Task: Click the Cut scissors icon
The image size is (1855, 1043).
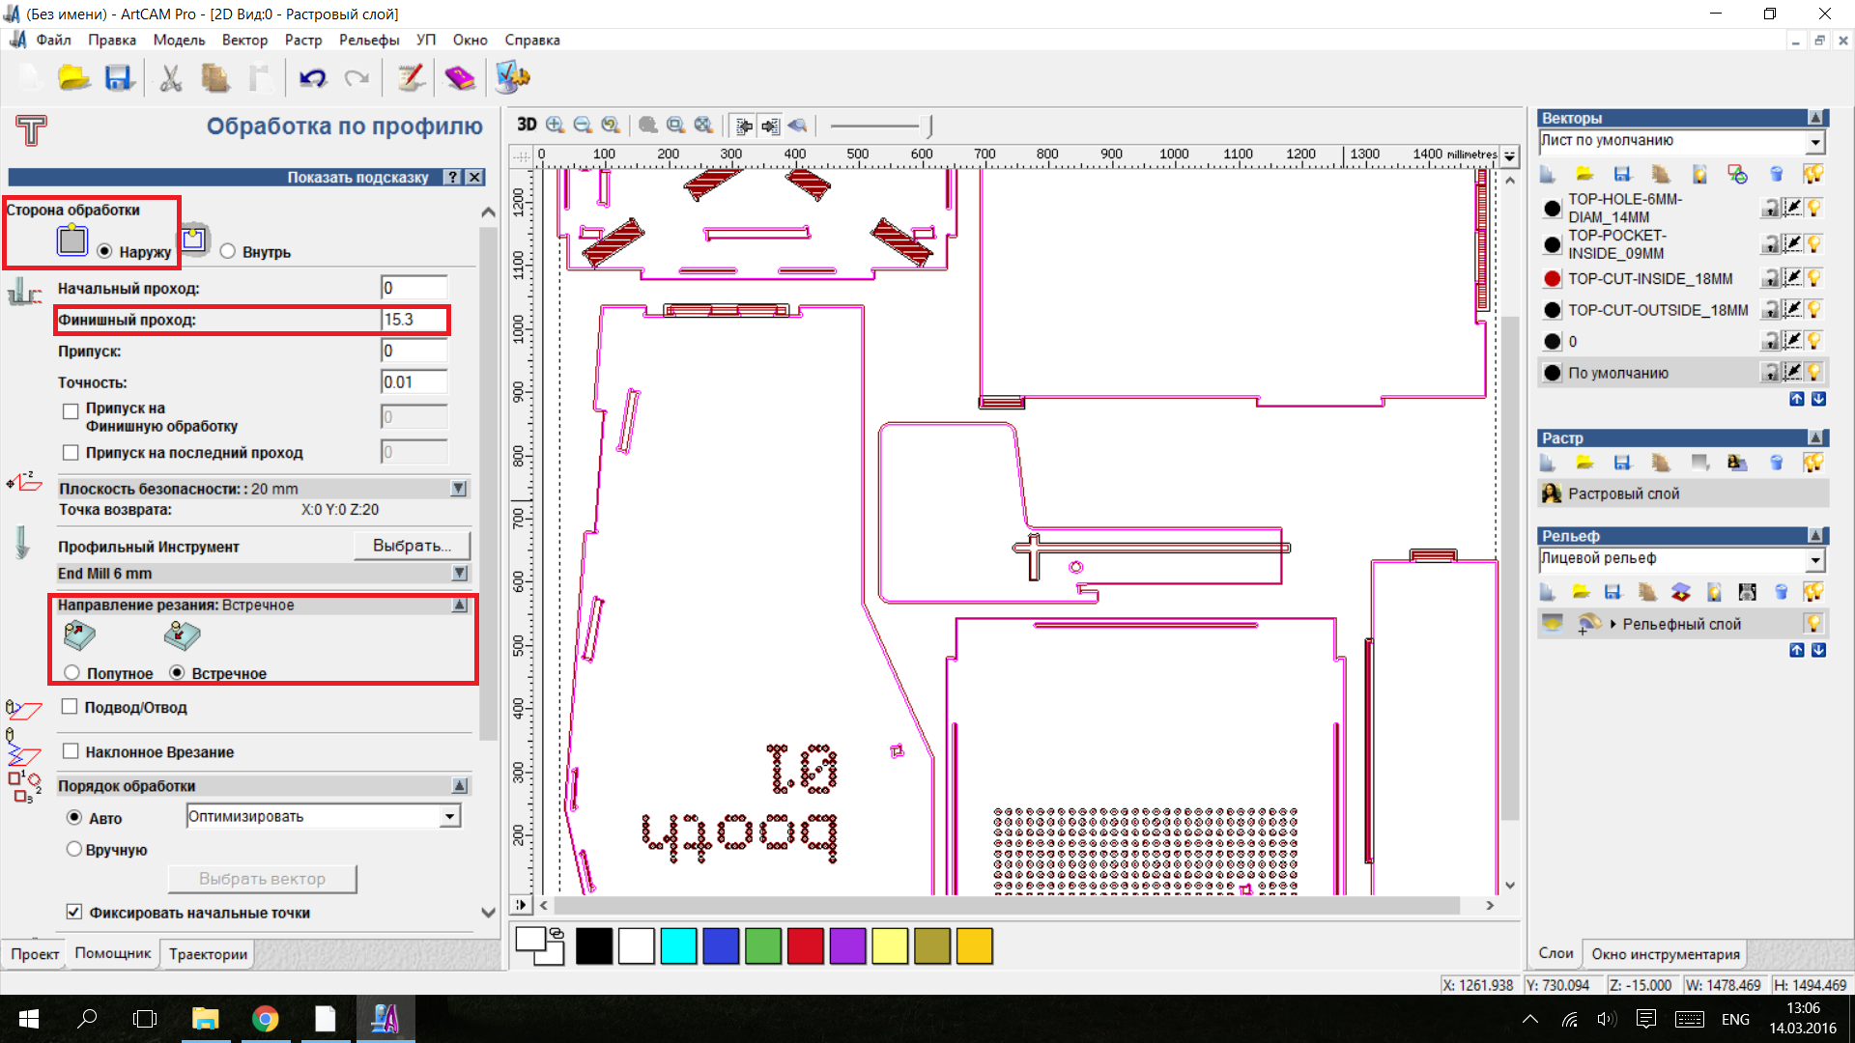Action: (171, 78)
